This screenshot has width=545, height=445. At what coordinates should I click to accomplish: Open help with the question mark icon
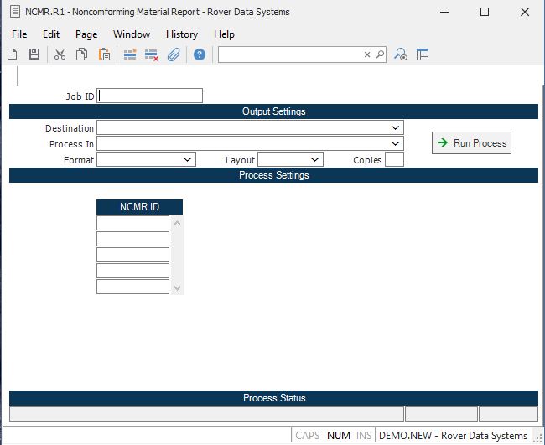[x=200, y=54]
